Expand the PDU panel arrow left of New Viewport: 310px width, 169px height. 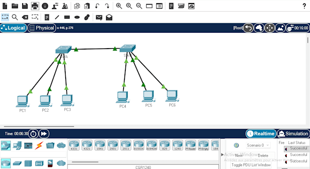click(222, 154)
